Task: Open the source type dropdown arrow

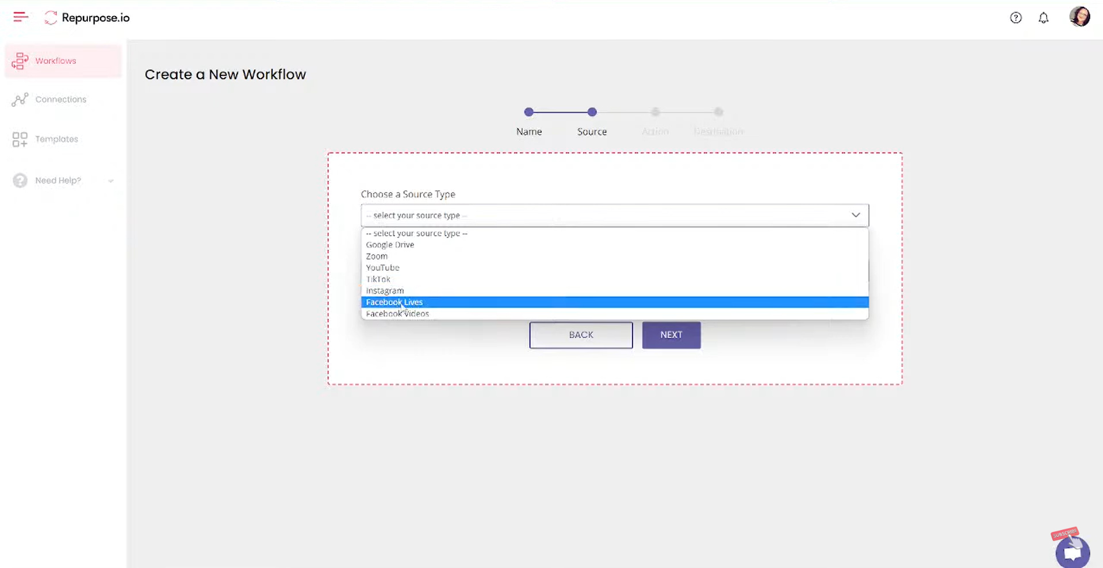Action: pyautogui.click(x=856, y=215)
